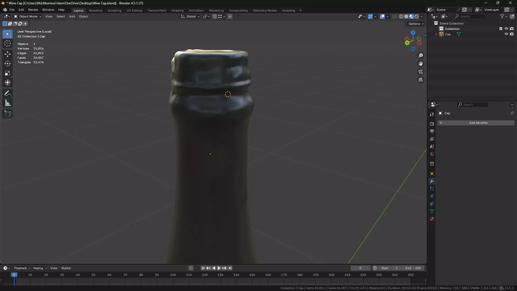Open the Render properties tab
This screenshot has width=517, height=291.
point(432,124)
